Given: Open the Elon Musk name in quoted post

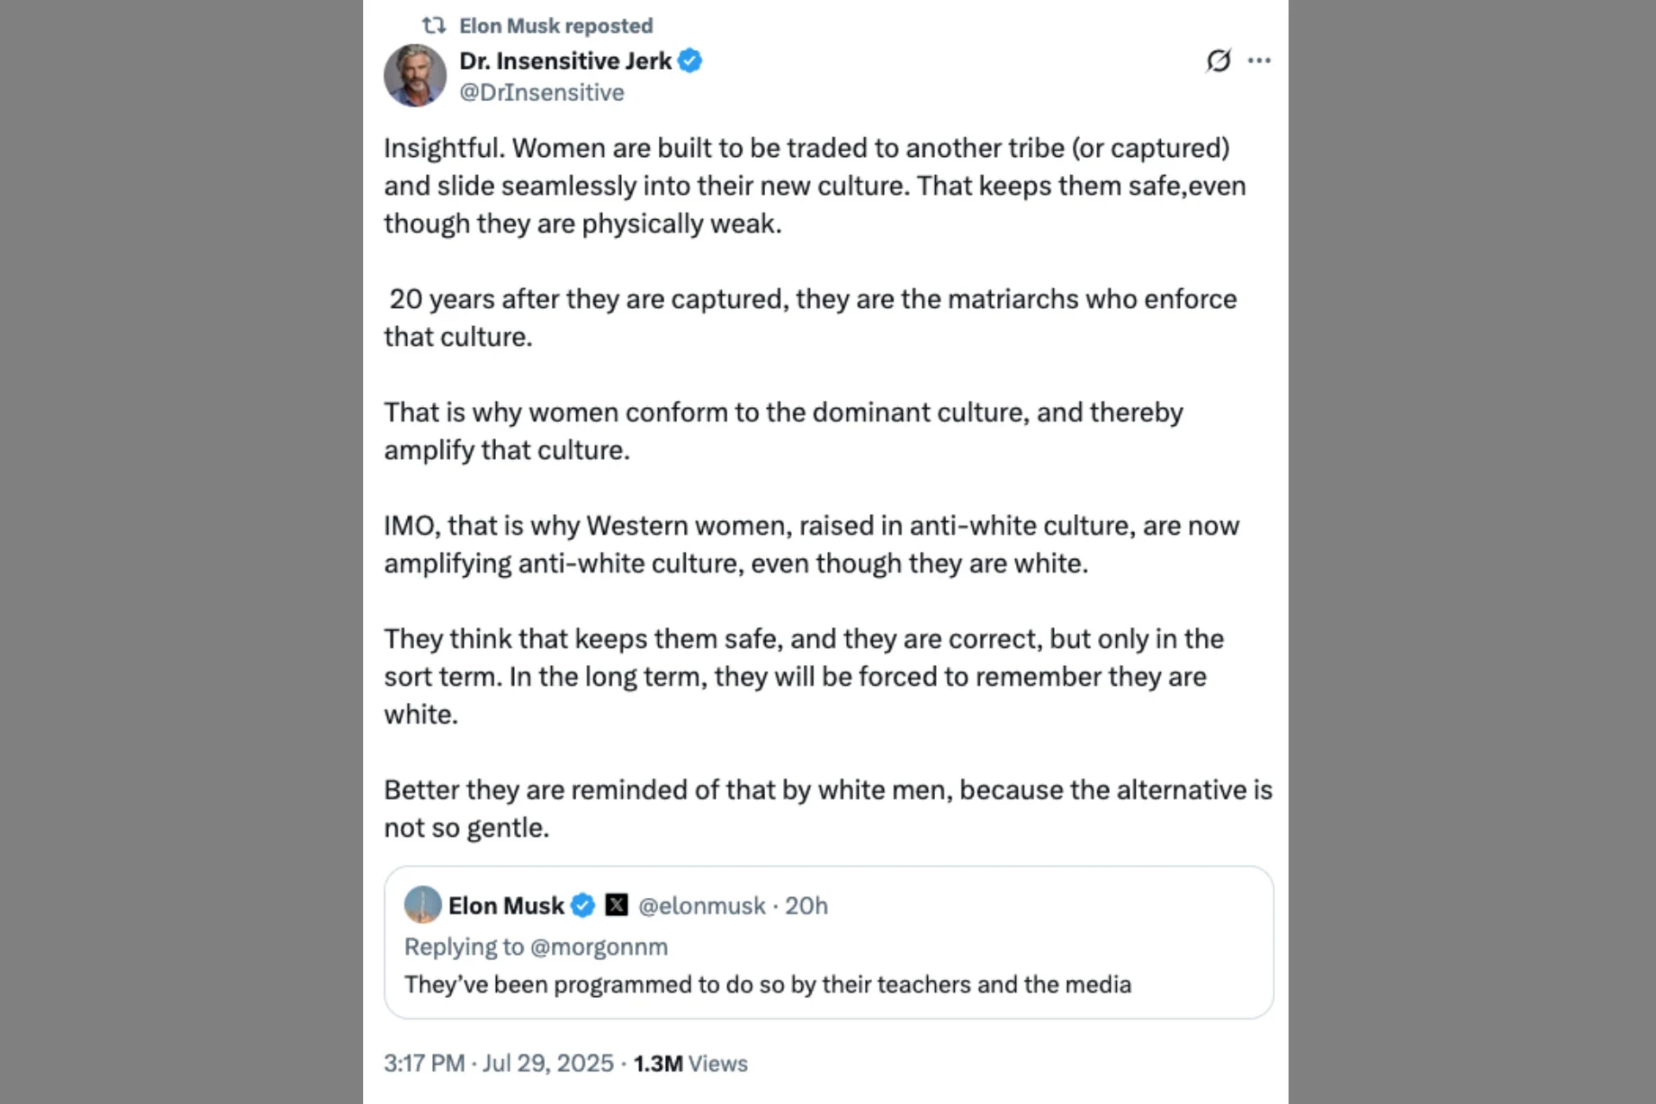Looking at the screenshot, I should coord(506,906).
